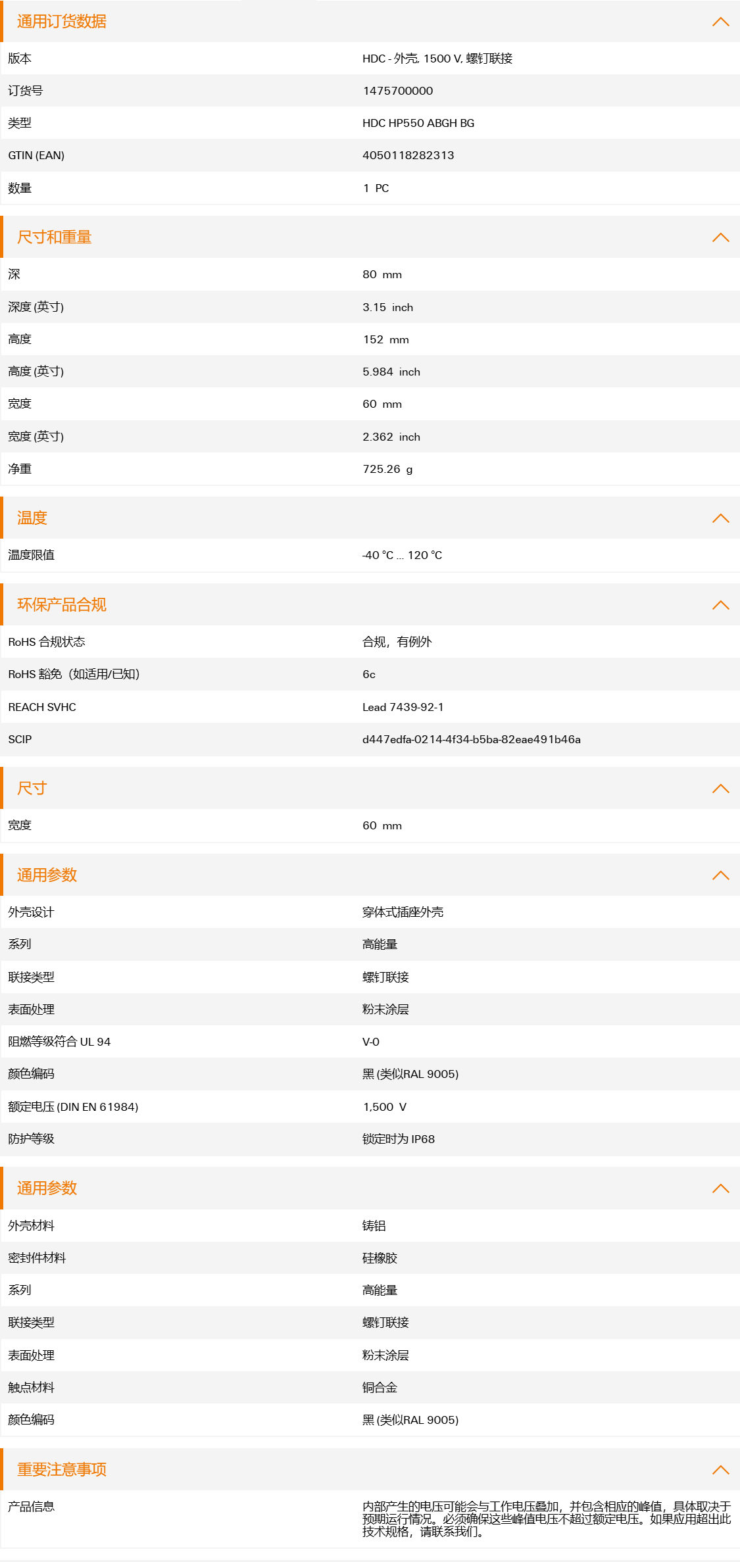Viewport: 740px width, 1562px height.
Task: Collapse the 通用参数 section above 外壳材料
Action: [x=721, y=1188]
